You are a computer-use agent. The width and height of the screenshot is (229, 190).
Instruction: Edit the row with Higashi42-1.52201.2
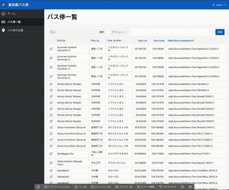51,49
